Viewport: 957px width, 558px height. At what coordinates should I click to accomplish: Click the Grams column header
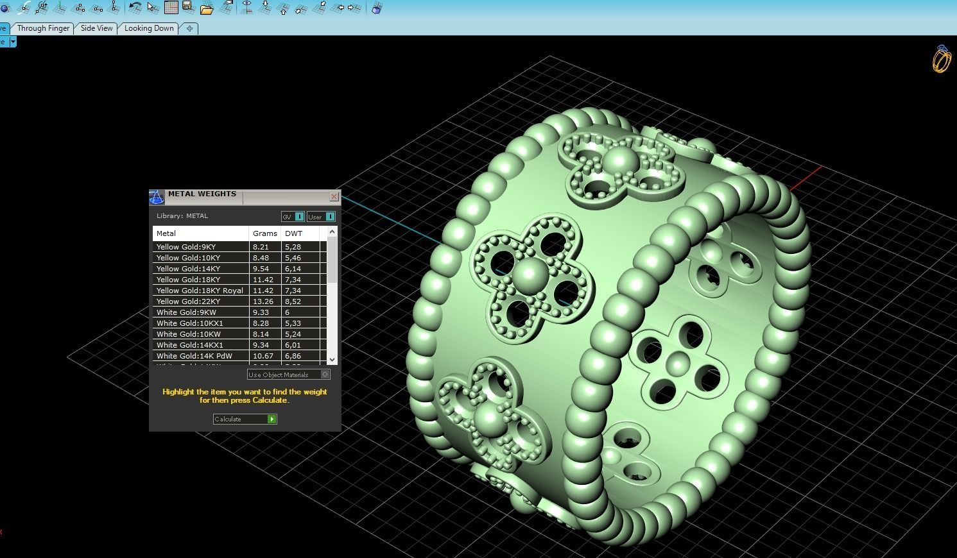[265, 233]
